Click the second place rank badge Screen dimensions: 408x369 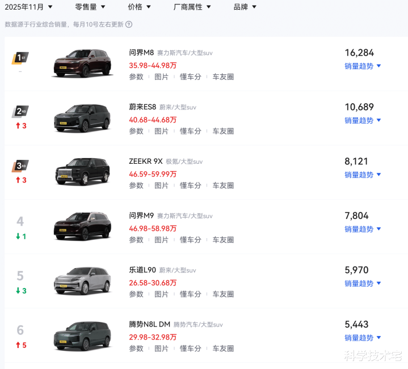[20, 112]
